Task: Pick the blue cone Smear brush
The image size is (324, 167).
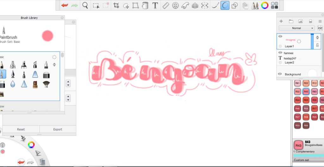Action: pos(35,74)
